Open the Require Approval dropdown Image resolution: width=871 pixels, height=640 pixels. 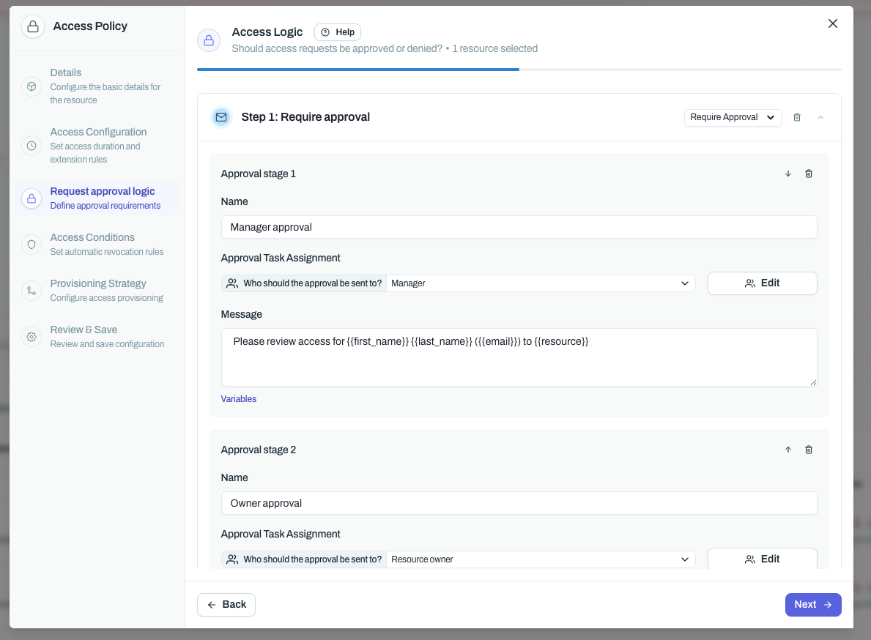click(x=733, y=117)
